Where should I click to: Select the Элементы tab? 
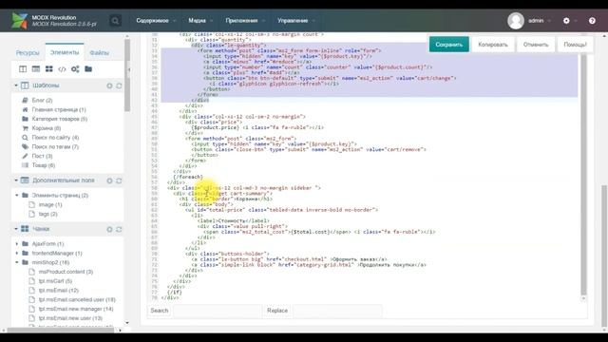point(65,52)
